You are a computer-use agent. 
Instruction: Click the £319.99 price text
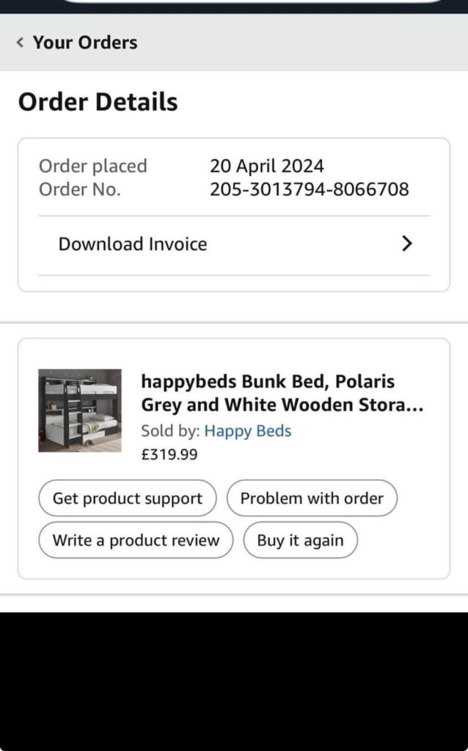point(169,455)
